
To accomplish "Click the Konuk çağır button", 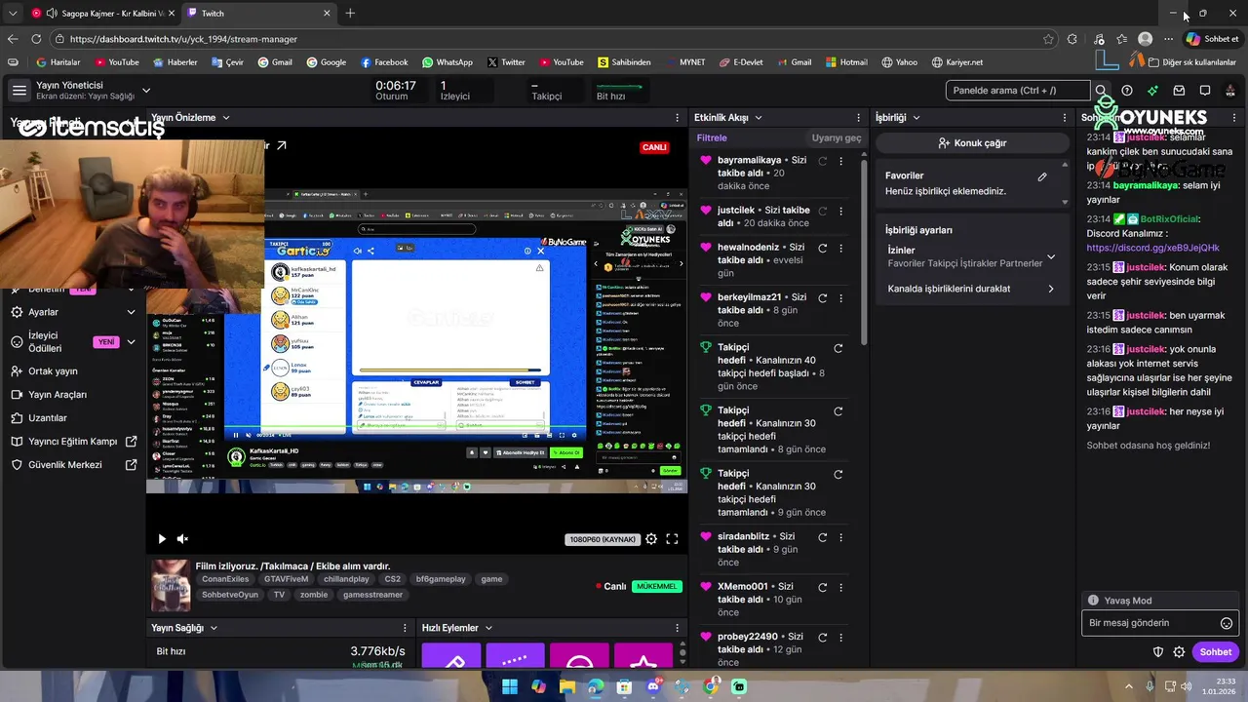I will coord(971,143).
